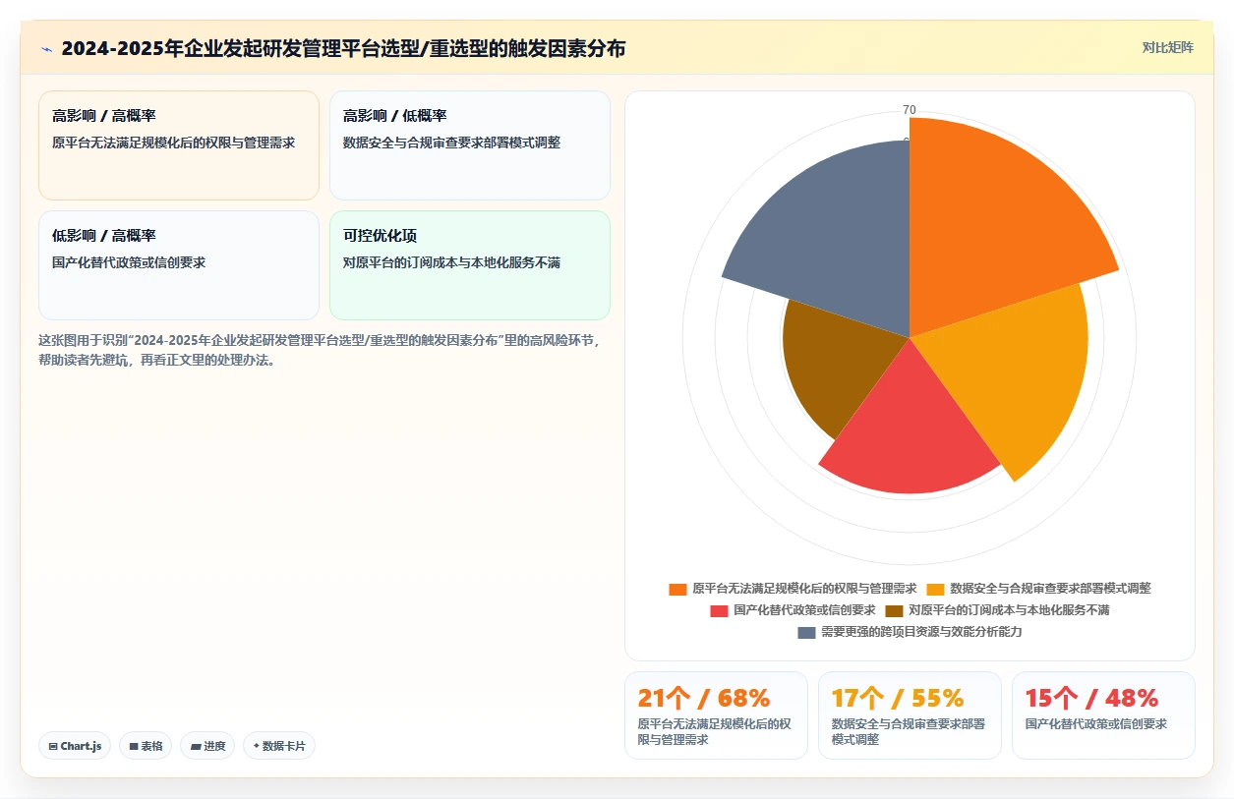1234x799 pixels.
Task: Open the 17个 / 55% data card
Action: 910,715
